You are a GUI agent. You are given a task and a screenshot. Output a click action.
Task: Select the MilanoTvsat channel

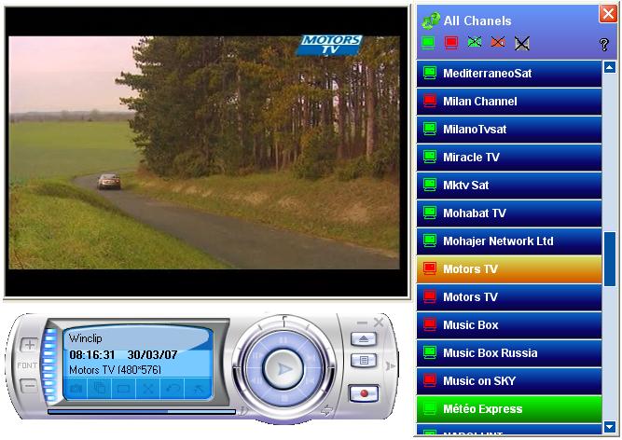click(509, 130)
